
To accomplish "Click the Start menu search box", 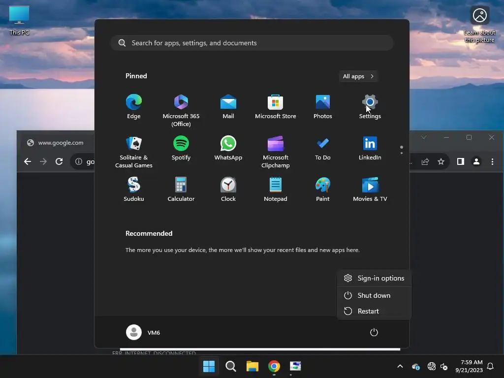I will (x=252, y=43).
